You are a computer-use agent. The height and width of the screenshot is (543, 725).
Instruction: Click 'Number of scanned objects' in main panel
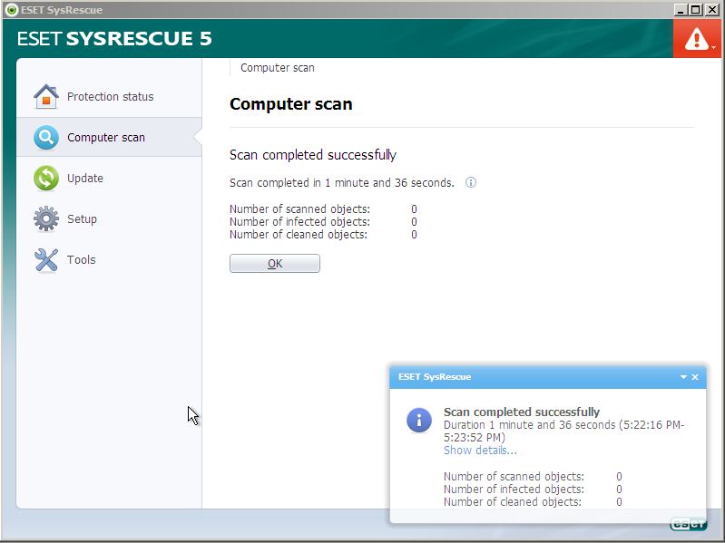tap(299, 209)
